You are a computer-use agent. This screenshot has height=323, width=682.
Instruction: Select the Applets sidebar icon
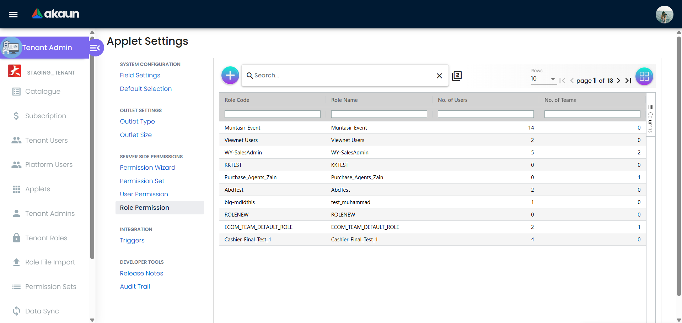16,189
